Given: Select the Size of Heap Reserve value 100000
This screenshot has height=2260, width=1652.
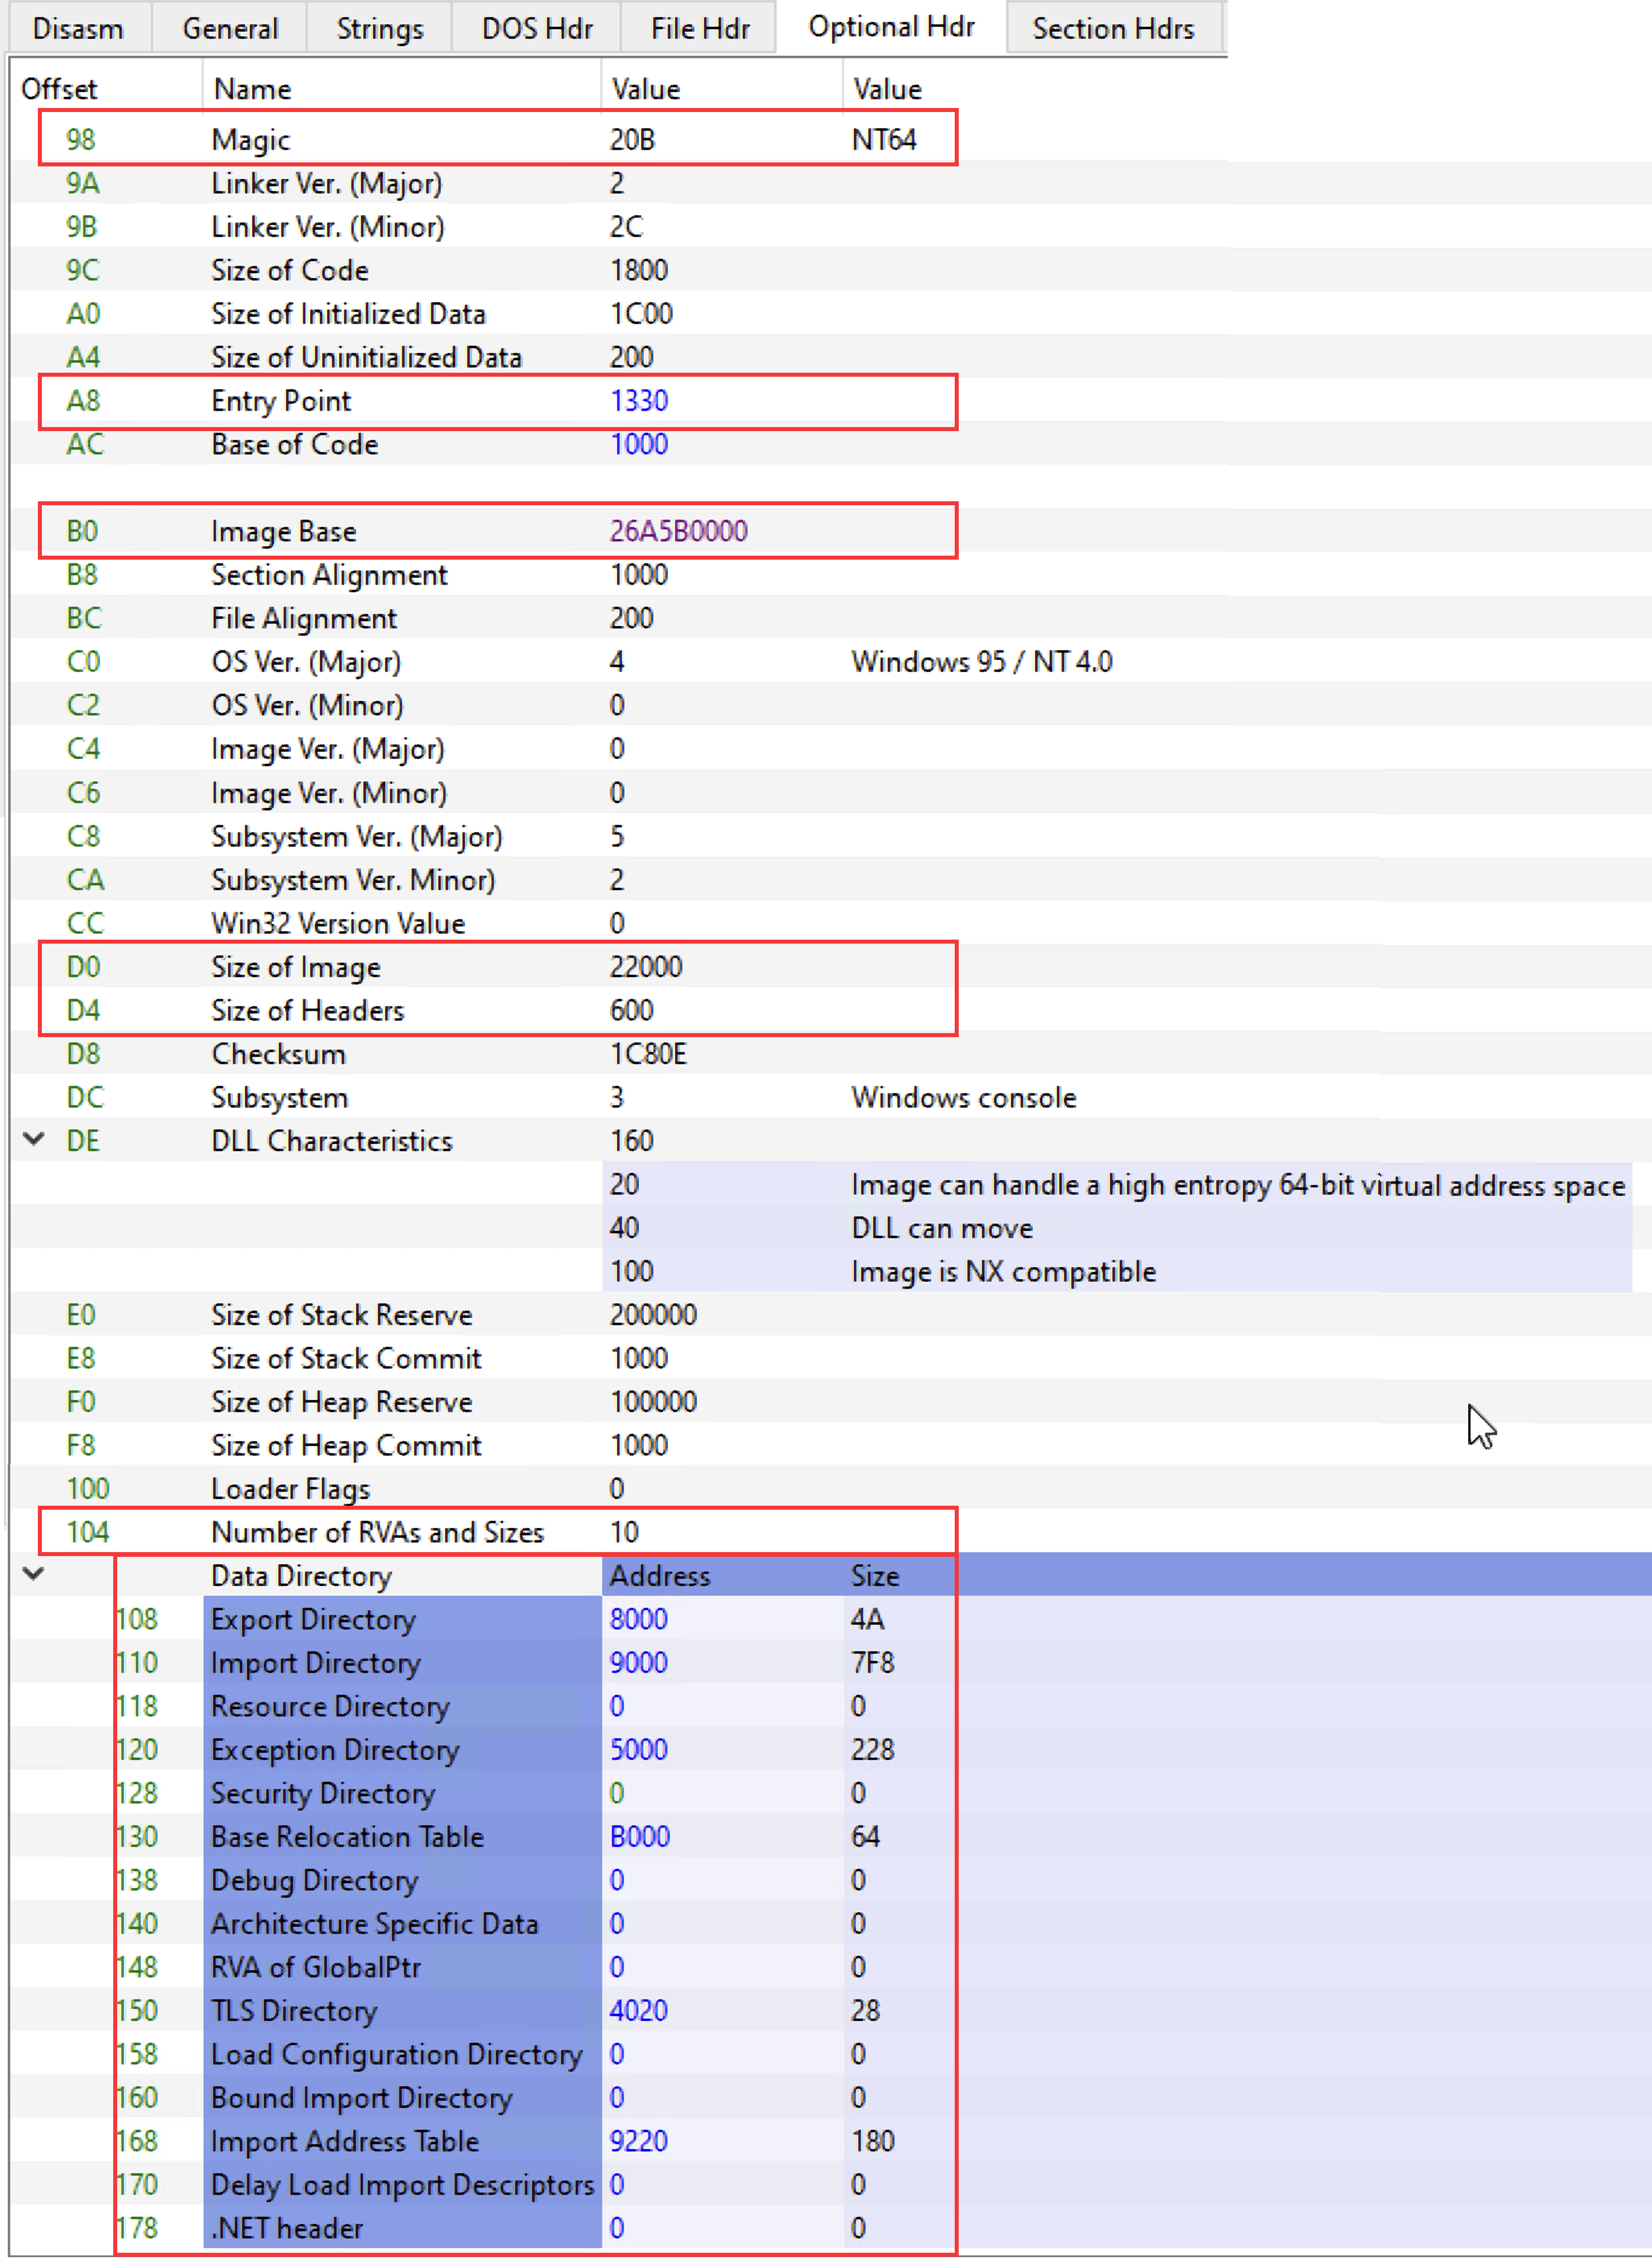Looking at the screenshot, I should 653,1402.
